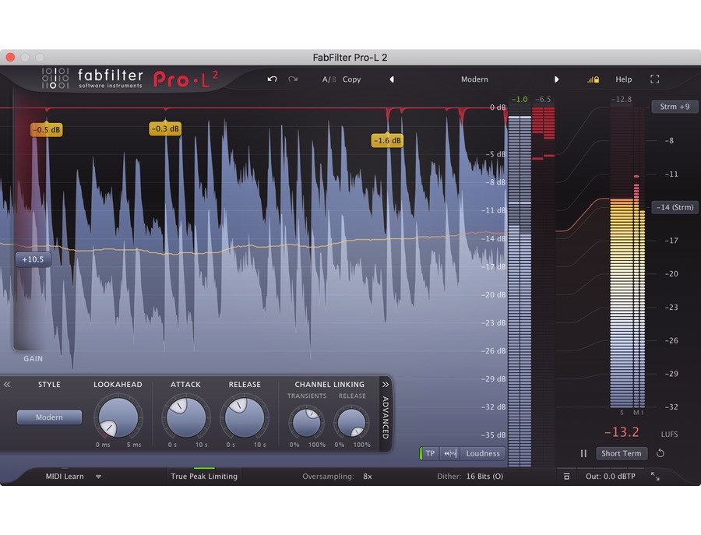Pause the loudness metering
This screenshot has height=535, width=701.
(583, 453)
